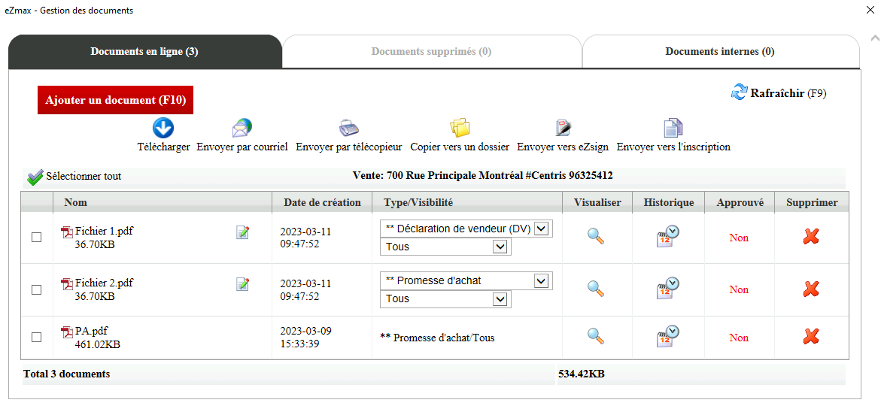
Task: Send documents via Envoyer vers eZsign icon
Action: tap(563, 129)
